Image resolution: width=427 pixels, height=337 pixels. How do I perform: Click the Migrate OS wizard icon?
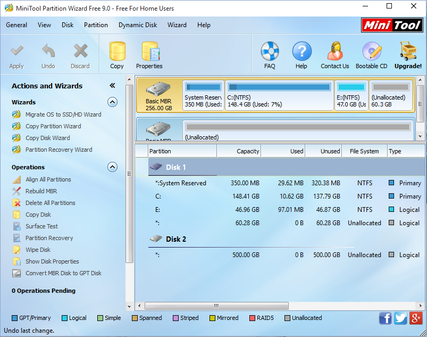coord(16,114)
